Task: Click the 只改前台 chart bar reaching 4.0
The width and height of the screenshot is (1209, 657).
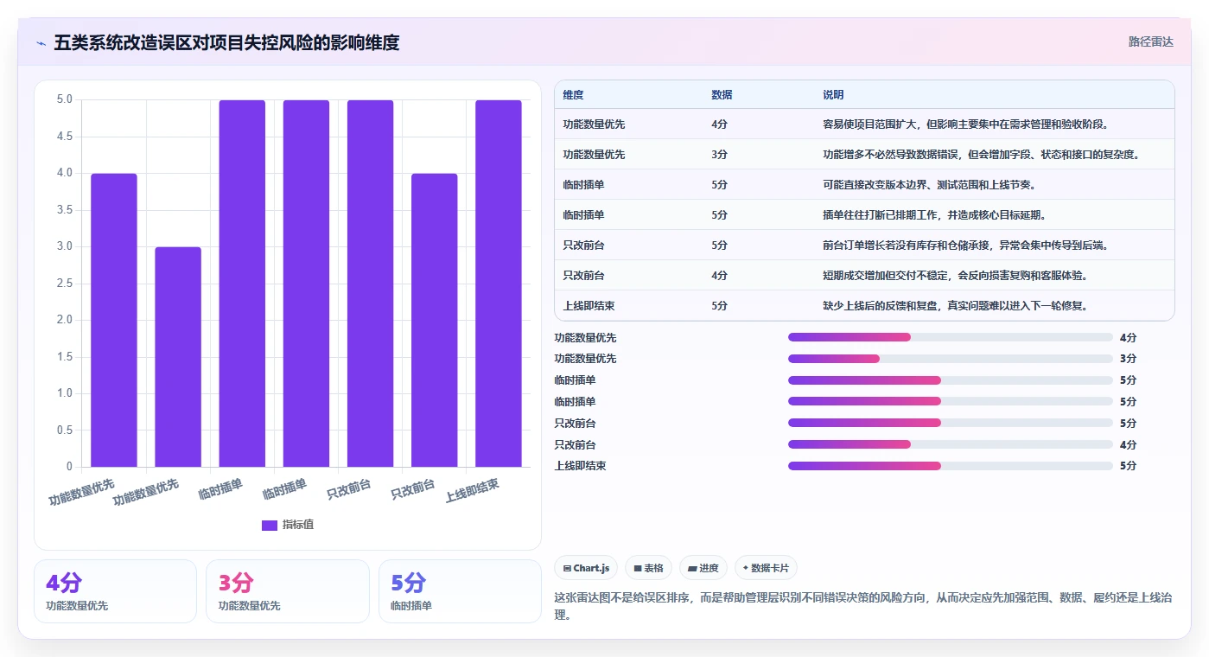Action: coord(435,320)
